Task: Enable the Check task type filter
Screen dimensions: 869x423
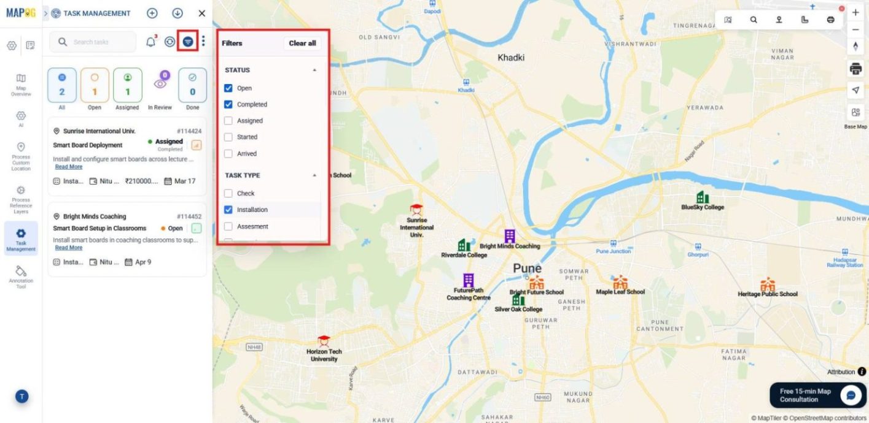Action: point(228,192)
